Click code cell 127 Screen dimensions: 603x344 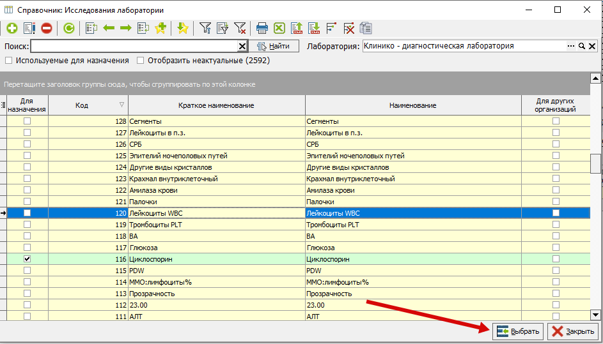(x=88, y=133)
